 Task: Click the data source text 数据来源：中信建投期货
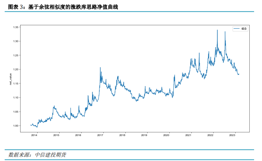point(37,155)
